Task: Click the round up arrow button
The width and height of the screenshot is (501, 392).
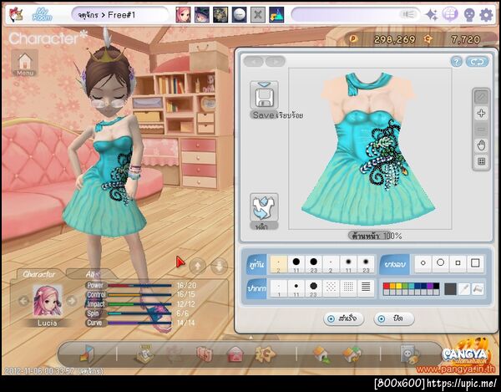Action: pos(198,266)
